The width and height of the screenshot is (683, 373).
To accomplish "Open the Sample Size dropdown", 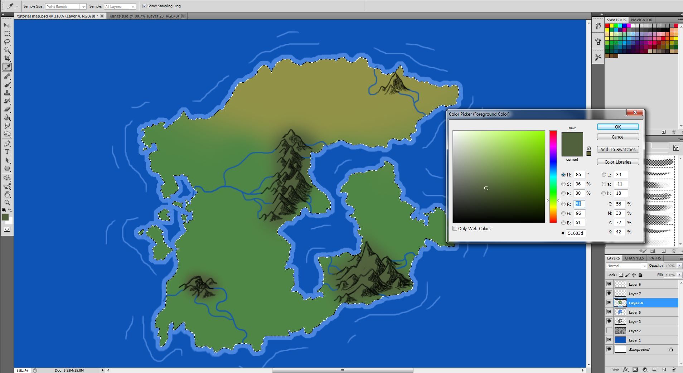I will (x=83, y=6).
